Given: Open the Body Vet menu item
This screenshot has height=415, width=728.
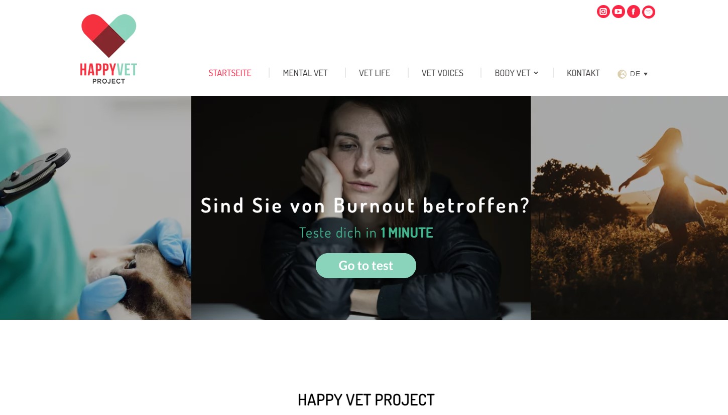Looking at the screenshot, I should coord(512,73).
